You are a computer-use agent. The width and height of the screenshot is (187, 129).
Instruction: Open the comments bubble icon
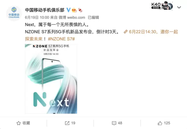(114, 123)
